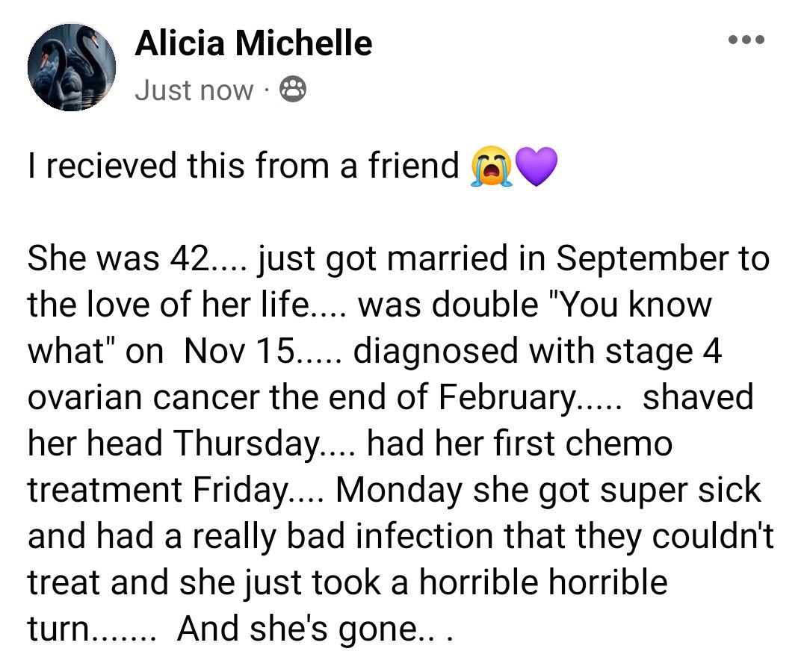
Task: Tap the crying face emoji
Action: tap(490, 167)
